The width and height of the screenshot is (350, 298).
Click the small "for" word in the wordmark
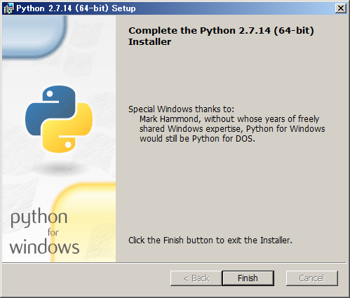click(53, 232)
